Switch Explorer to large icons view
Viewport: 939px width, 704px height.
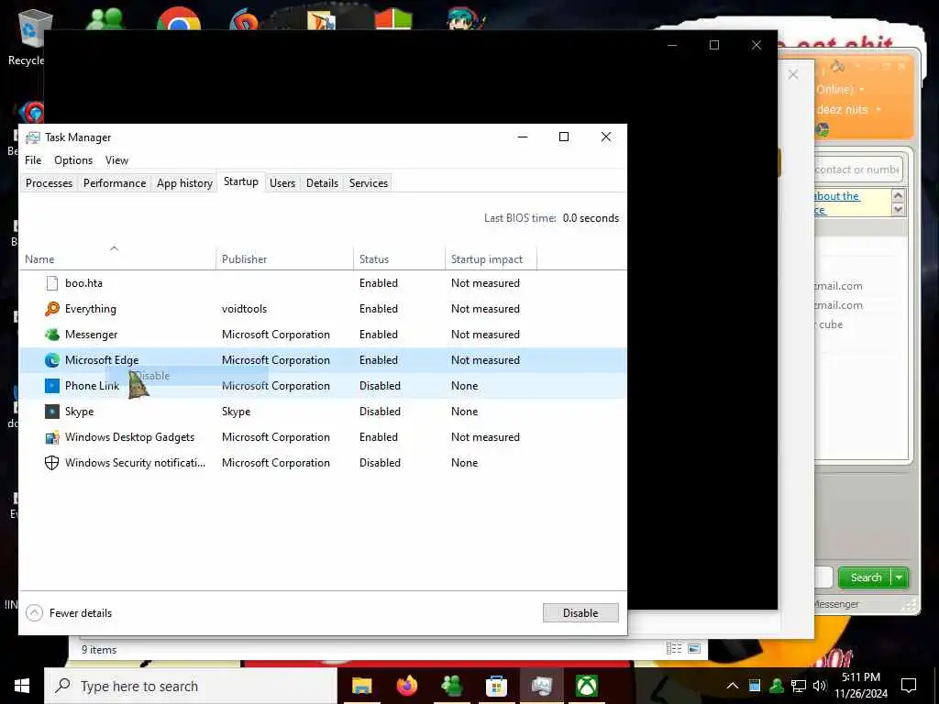[x=694, y=649]
